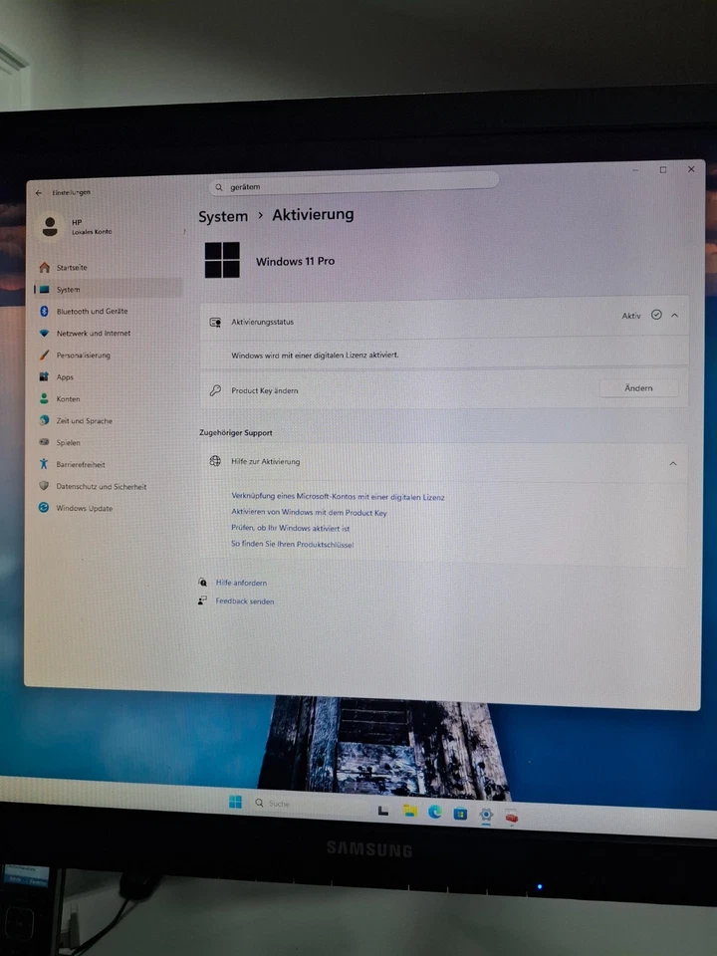Click the Spielen controller icon
The image size is (717, 956).
[44, 442]
